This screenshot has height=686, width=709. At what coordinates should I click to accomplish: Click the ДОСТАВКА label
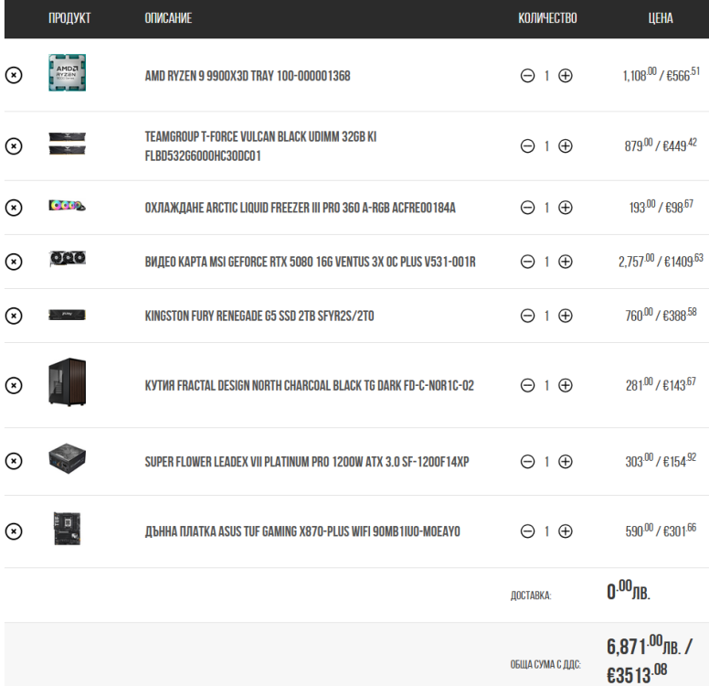[531, 595]
